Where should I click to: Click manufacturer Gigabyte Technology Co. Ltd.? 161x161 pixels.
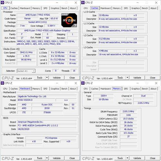click(x=47, y=96)
